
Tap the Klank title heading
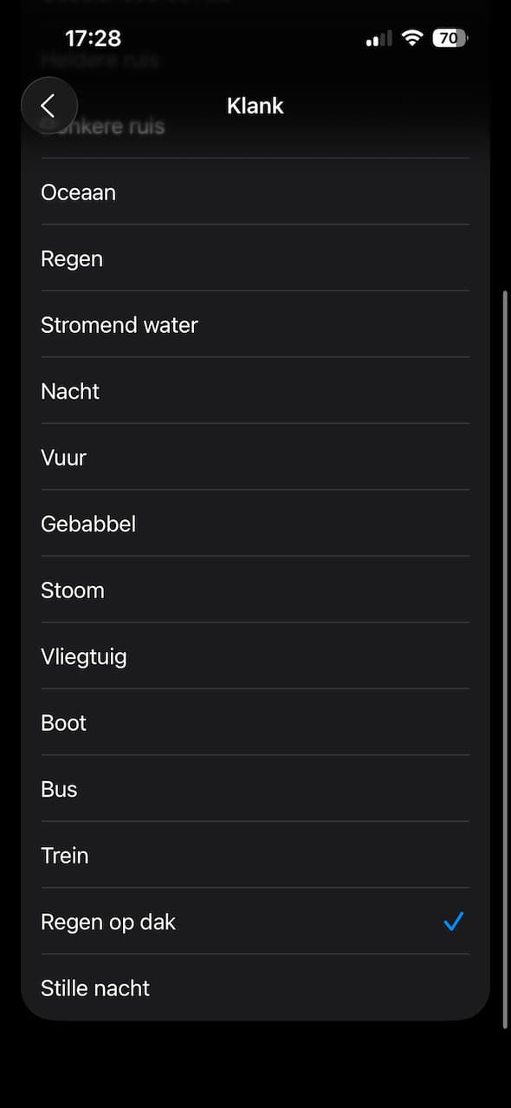point(255,105)
